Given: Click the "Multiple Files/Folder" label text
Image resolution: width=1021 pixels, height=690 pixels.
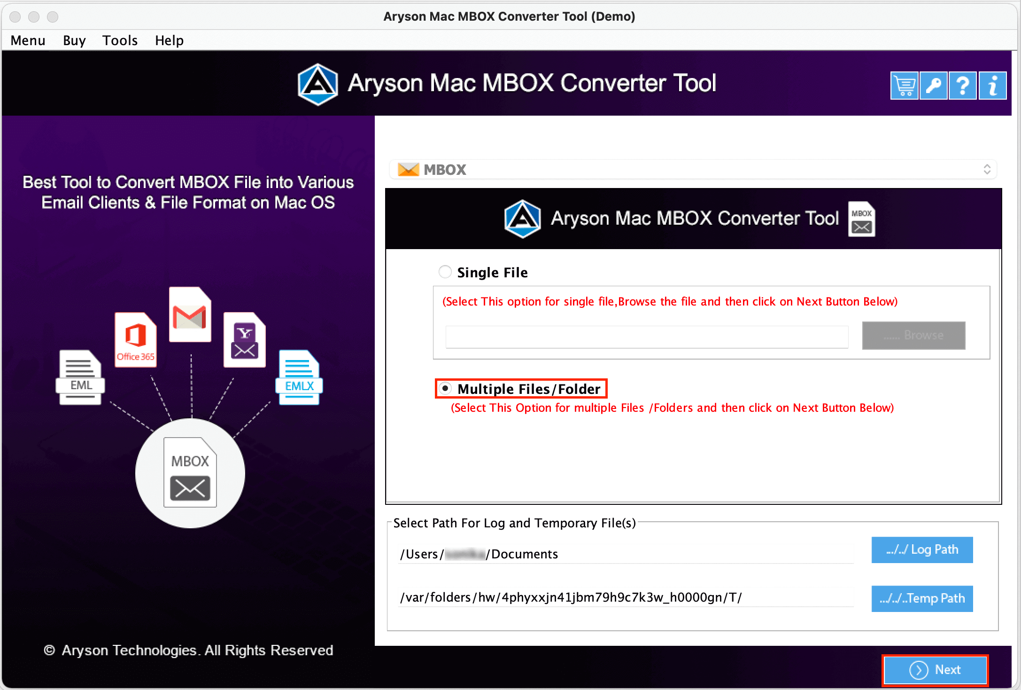Looking at the screenshot, I should pyautogui.click(x=529, y=389).
